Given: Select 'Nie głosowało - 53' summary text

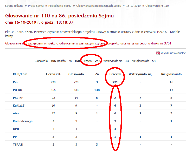Looking at the screenshot, I should coord(144,61).
